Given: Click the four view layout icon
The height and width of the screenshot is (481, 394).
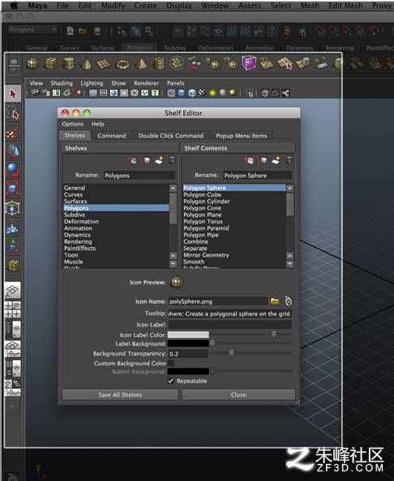Looking at the screenshot, I should tap(13, 309).
